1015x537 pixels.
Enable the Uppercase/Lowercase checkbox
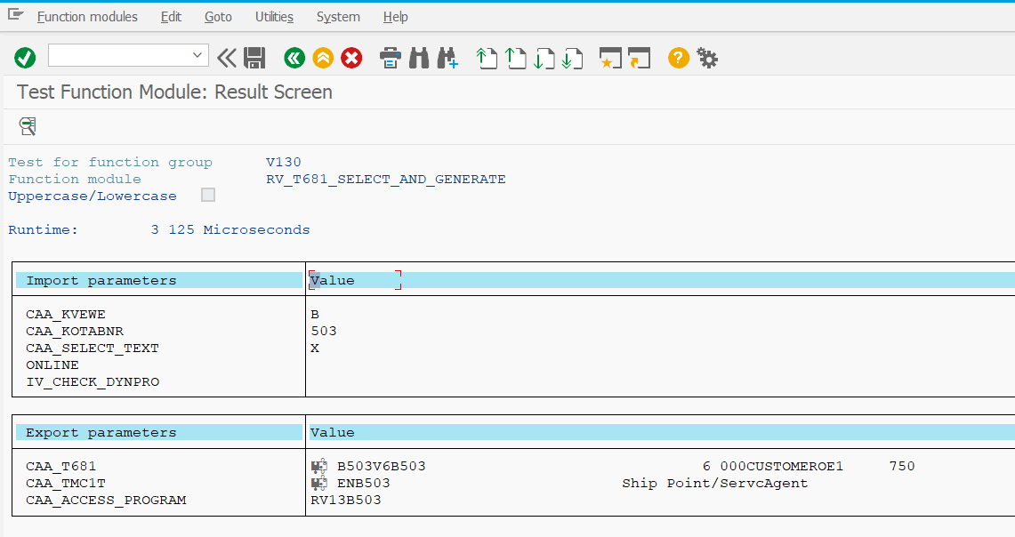[x=207, y=195]
